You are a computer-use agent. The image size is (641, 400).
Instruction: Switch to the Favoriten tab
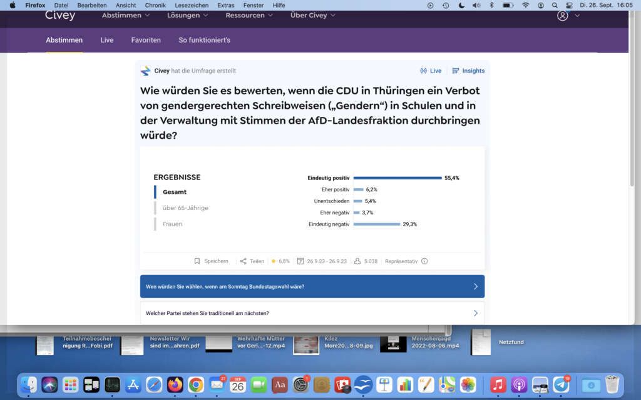pos(146,40)
